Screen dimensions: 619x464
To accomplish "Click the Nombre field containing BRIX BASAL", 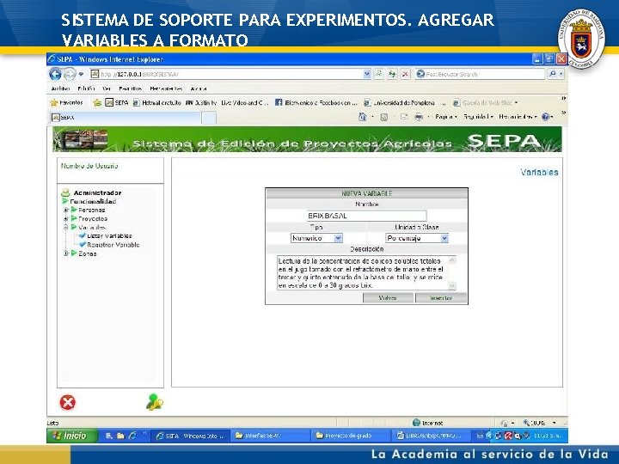I will [x=367, y=216].
